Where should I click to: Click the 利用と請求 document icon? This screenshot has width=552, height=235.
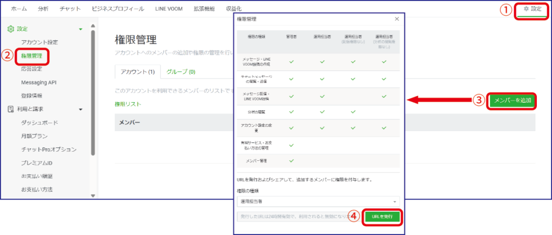click(x=11, y=109)
